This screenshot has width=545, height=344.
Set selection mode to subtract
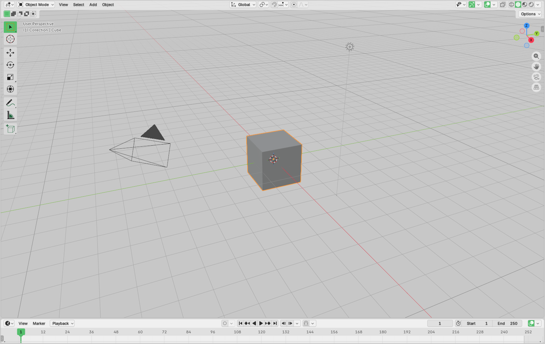tap(20, 14)
